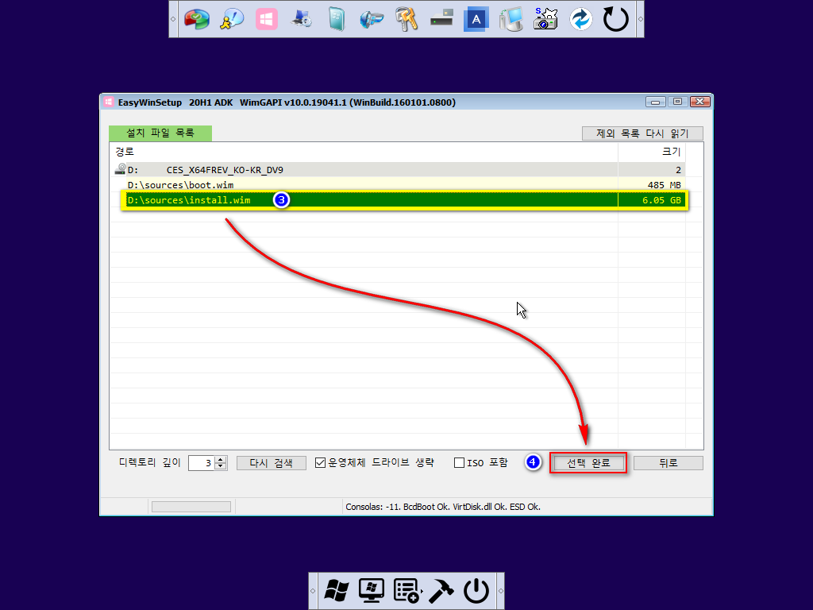Click the disc drive icon next to D: row
The height and width of the screenshot is (610, 813).
120,169
